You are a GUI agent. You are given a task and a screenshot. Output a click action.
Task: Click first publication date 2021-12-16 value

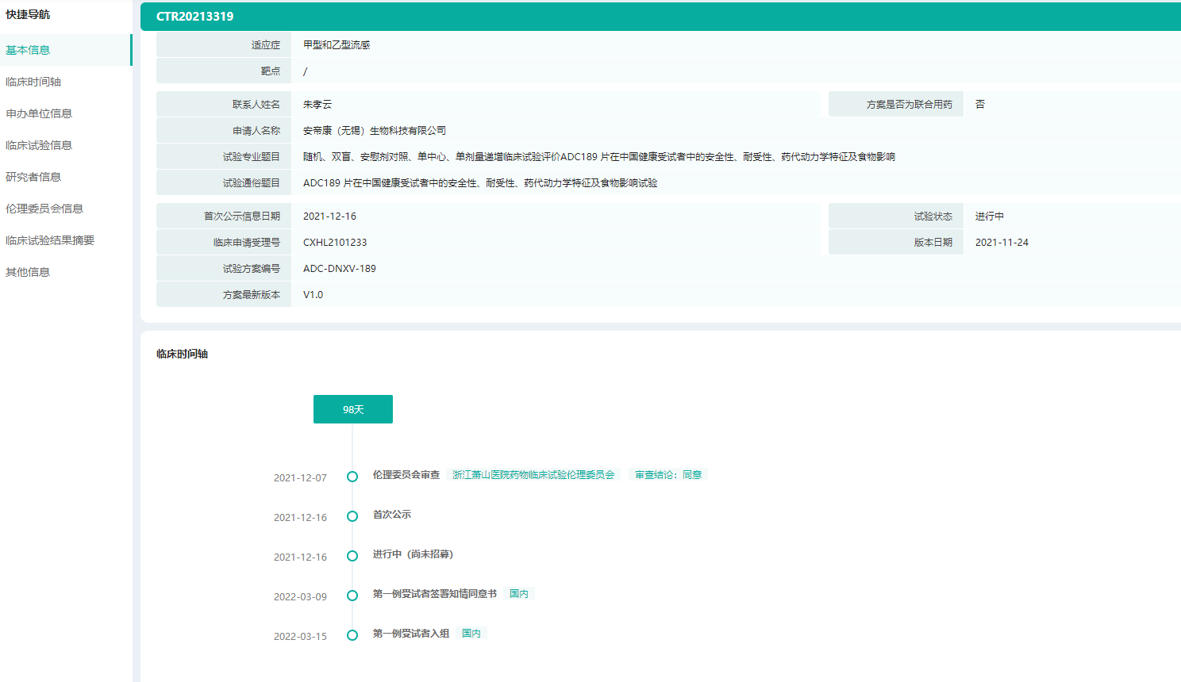point(329,216)
